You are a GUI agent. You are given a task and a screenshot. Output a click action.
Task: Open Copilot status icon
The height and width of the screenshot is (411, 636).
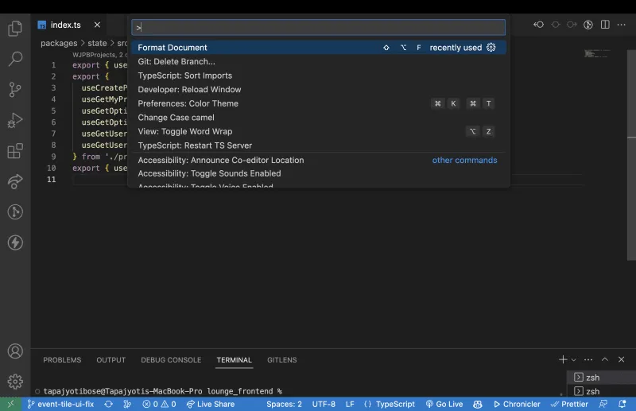[478, 404]
